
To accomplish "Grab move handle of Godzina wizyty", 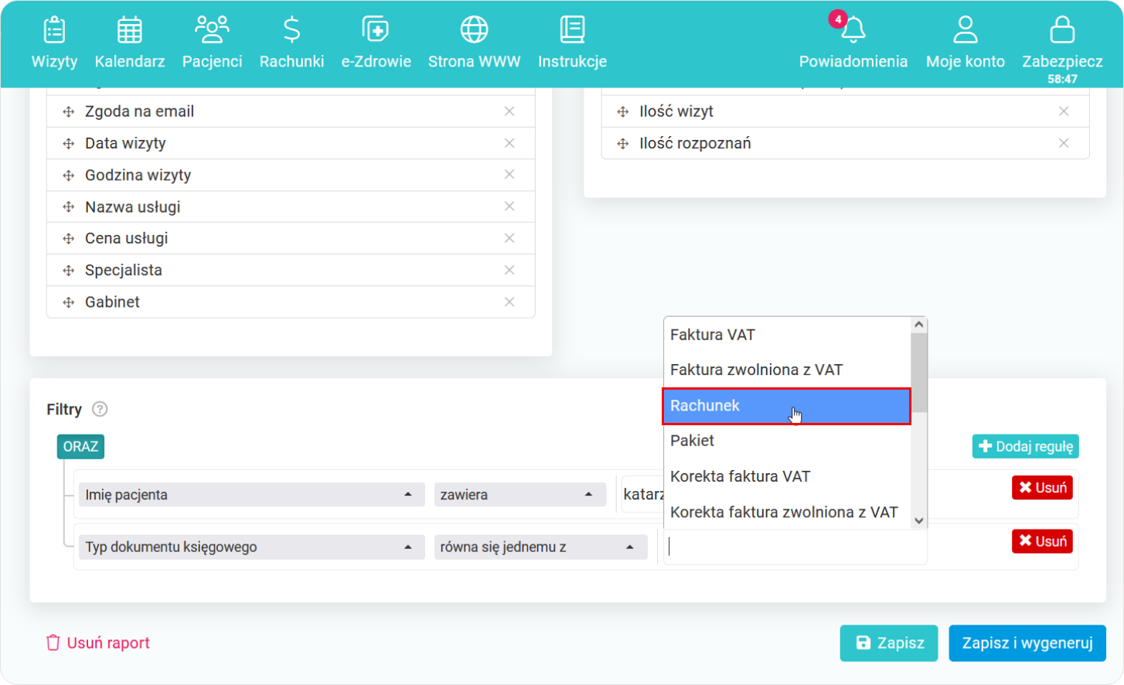I will (x=69, y=176).
